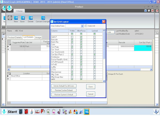The width and height of the screenshot is (160, 120).
Task: Toggle Locked checkbox for LotNo row
Action: (x=94, y=67)
